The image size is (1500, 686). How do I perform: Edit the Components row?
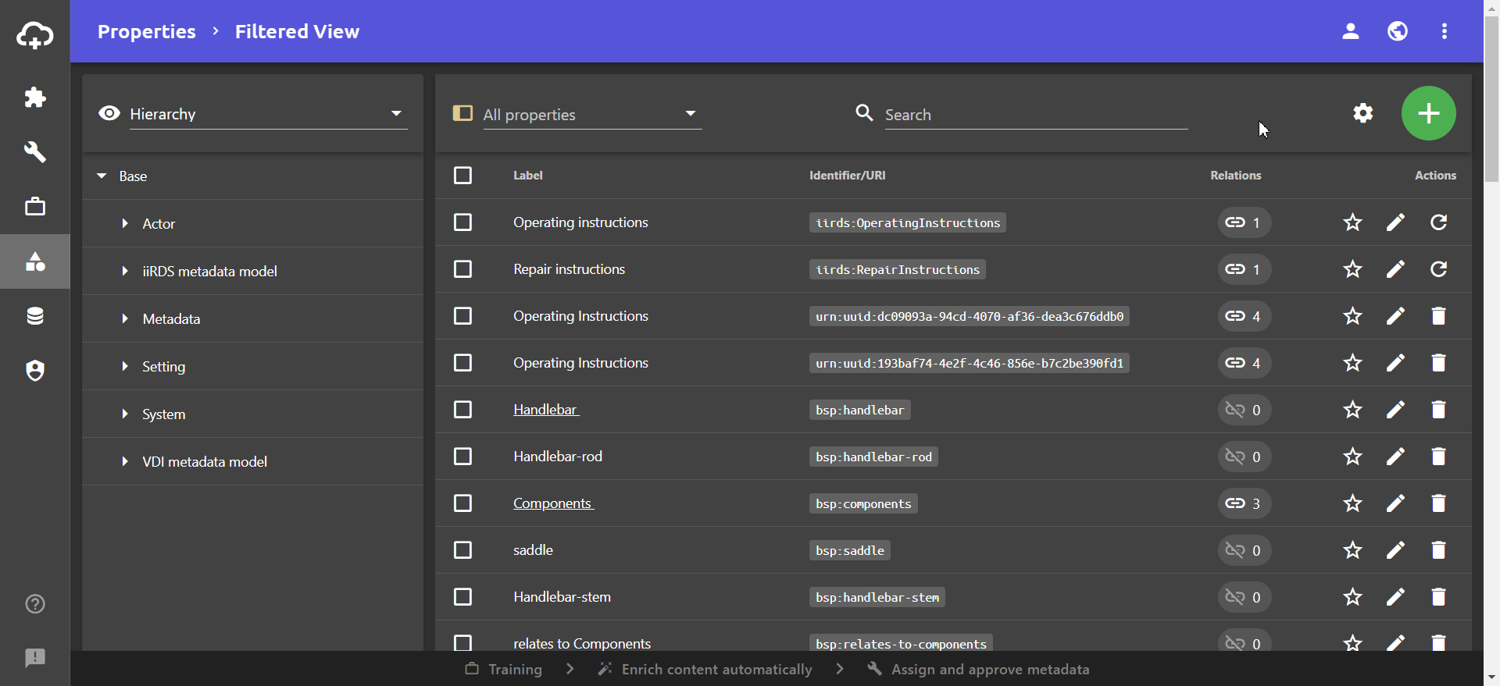(1395, 503)
